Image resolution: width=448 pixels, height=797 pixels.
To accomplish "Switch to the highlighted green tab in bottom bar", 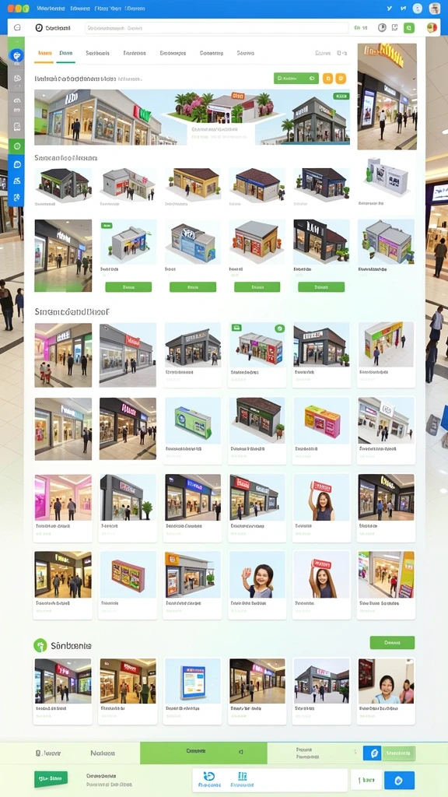I will point(203,753).
